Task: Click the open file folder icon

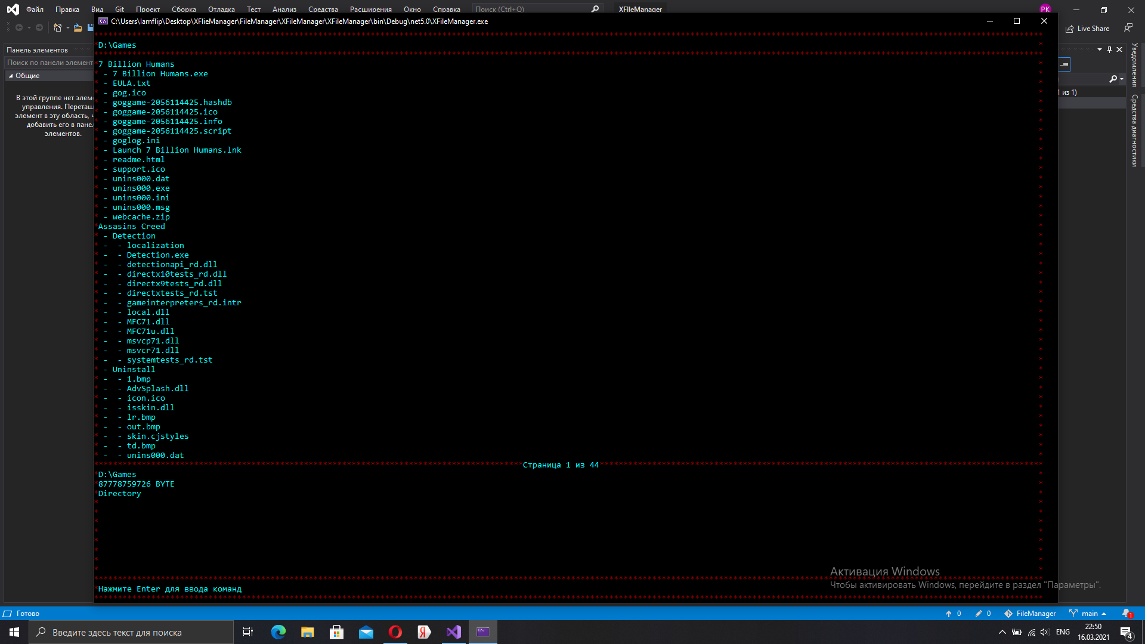Action: [x=78, y=27]
